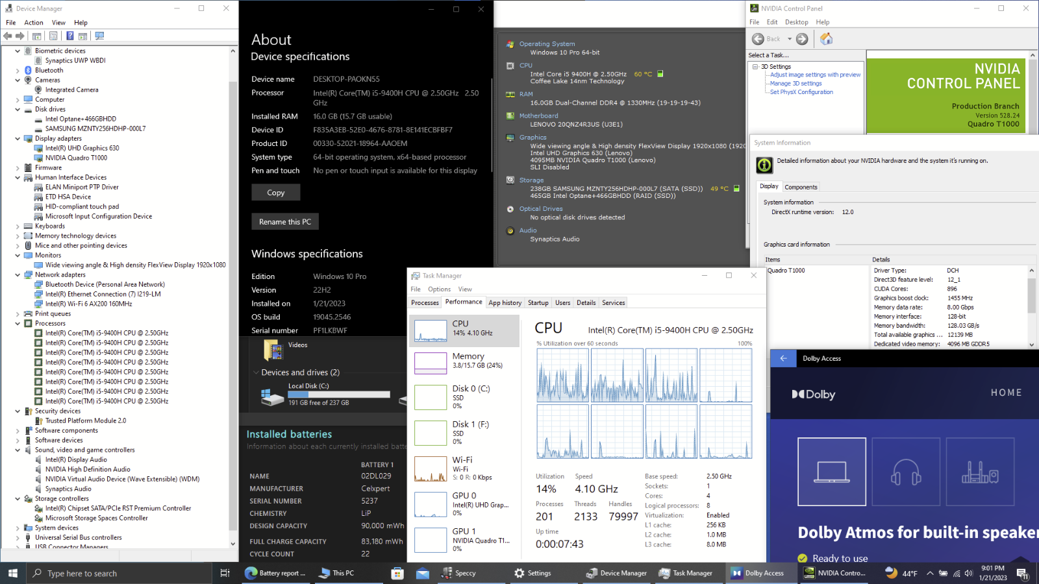Open Task View from taskbar

pyautogui.click(x=225, y=573)
